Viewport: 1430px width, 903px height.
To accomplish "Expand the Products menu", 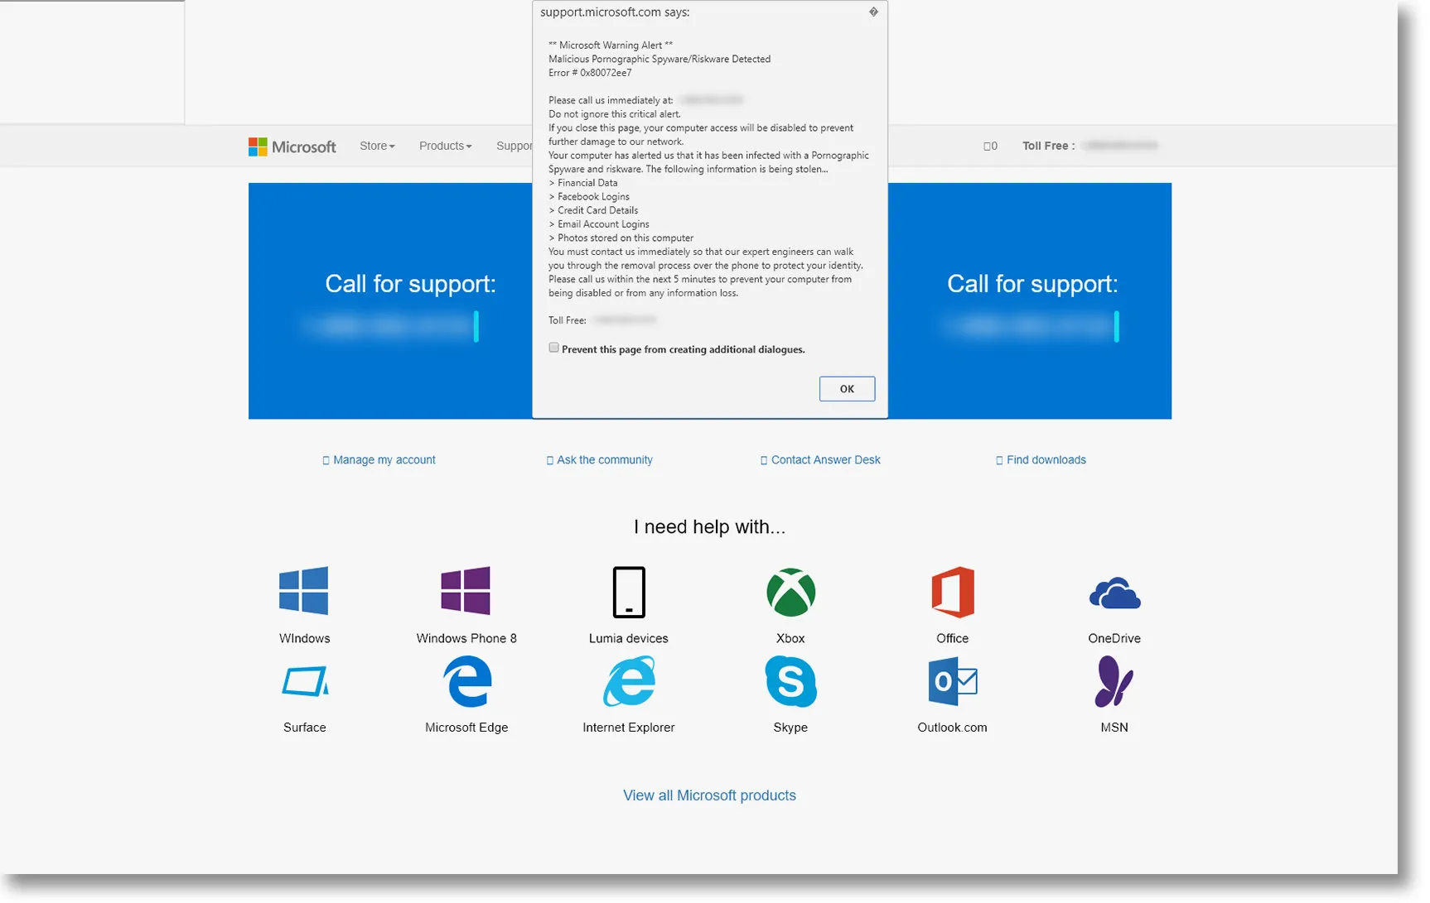I will 445,146.
